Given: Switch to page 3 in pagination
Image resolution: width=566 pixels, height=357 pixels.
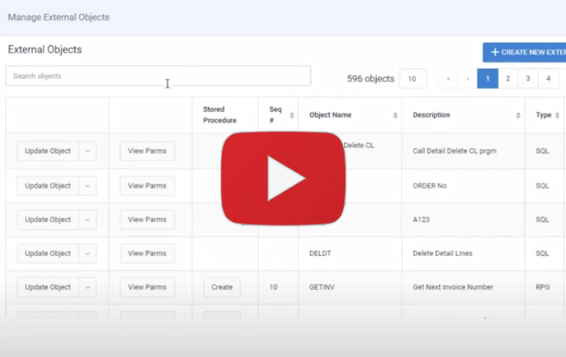Looking at the screenshot, I should tap(527, 79).
